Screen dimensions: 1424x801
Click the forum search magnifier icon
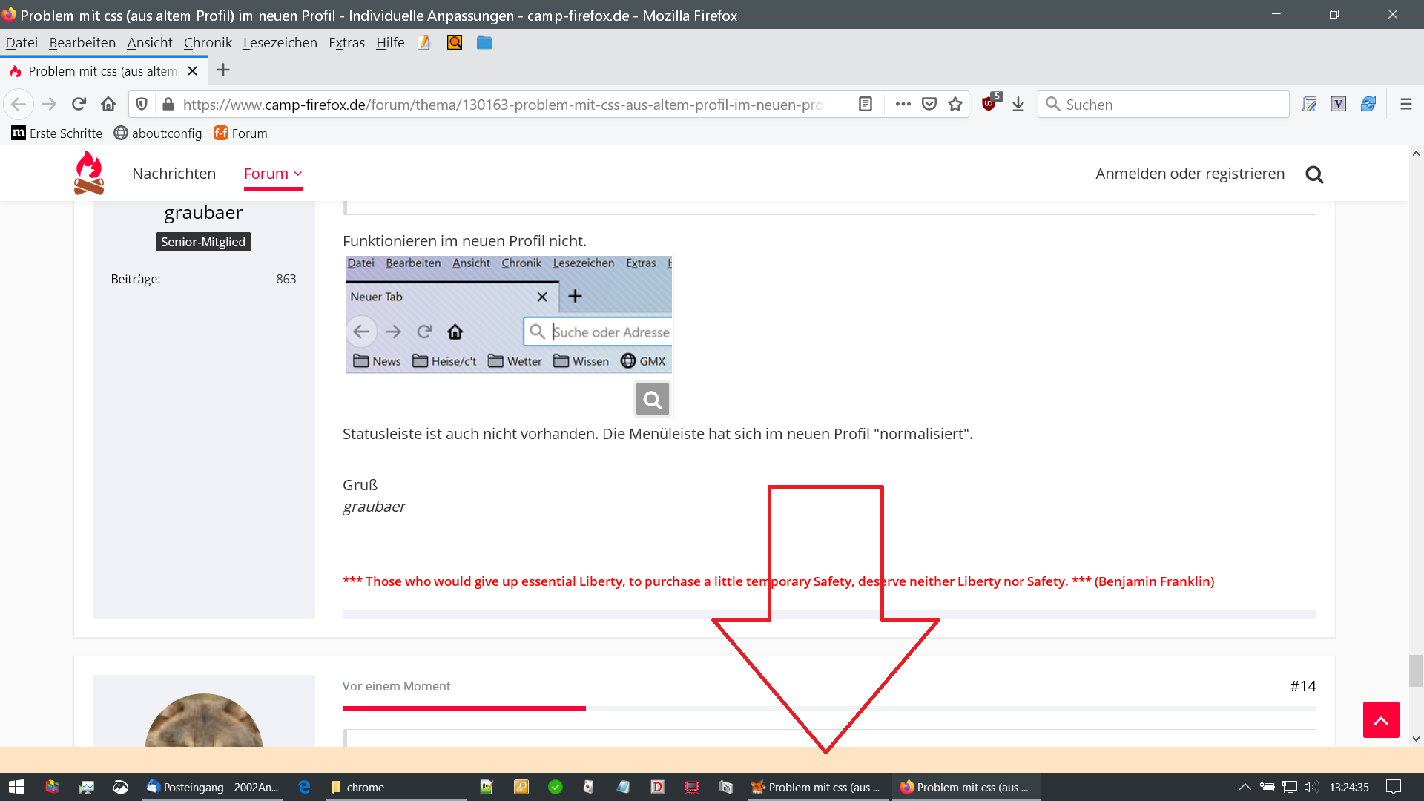coord(1314,174)
